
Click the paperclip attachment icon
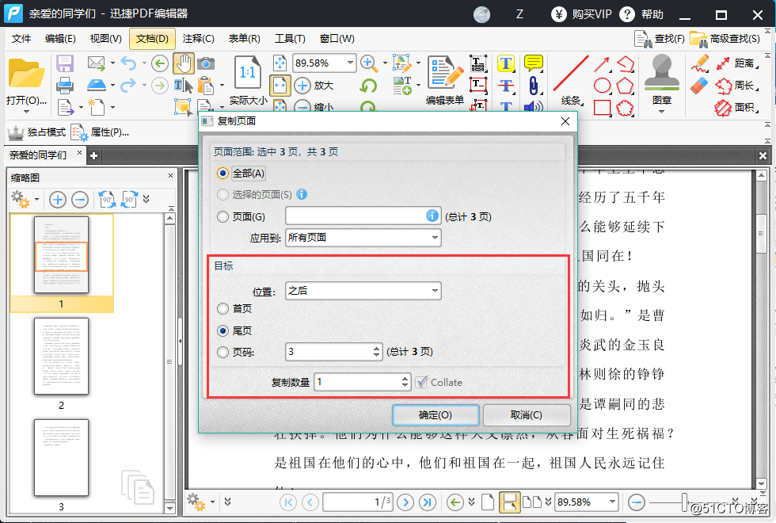tap(534, 86)
